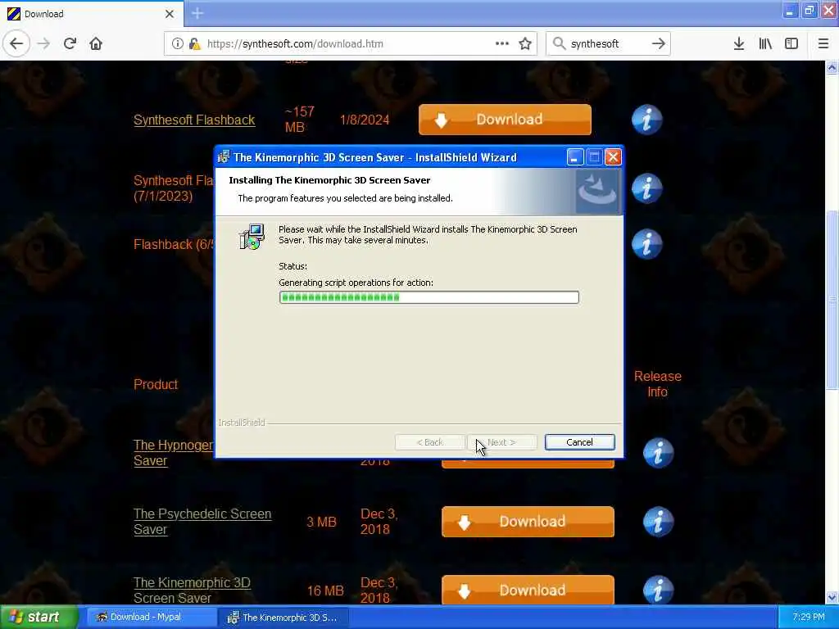Image resolution: width=839 pixels, height=629 pixels.
Task: Toggle the browser sidebar icon
Action: [x=791, y=43]
